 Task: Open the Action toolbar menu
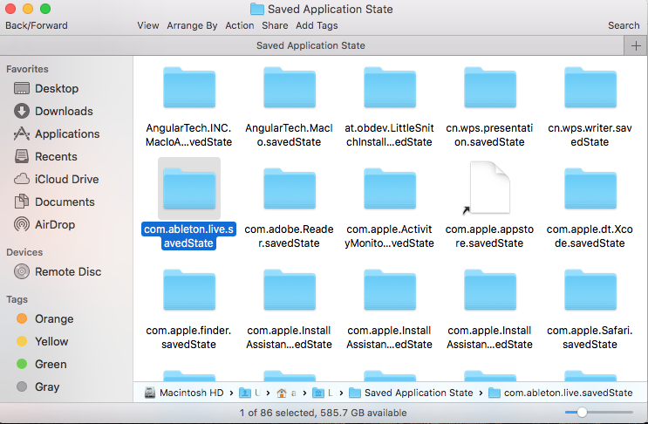(240, 25)
